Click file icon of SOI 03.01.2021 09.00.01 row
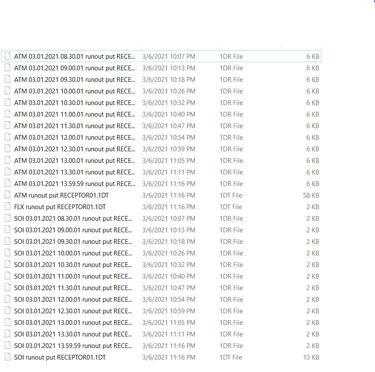Image resolution: width=375 pixels, height=372 pixels. (8, 230)
